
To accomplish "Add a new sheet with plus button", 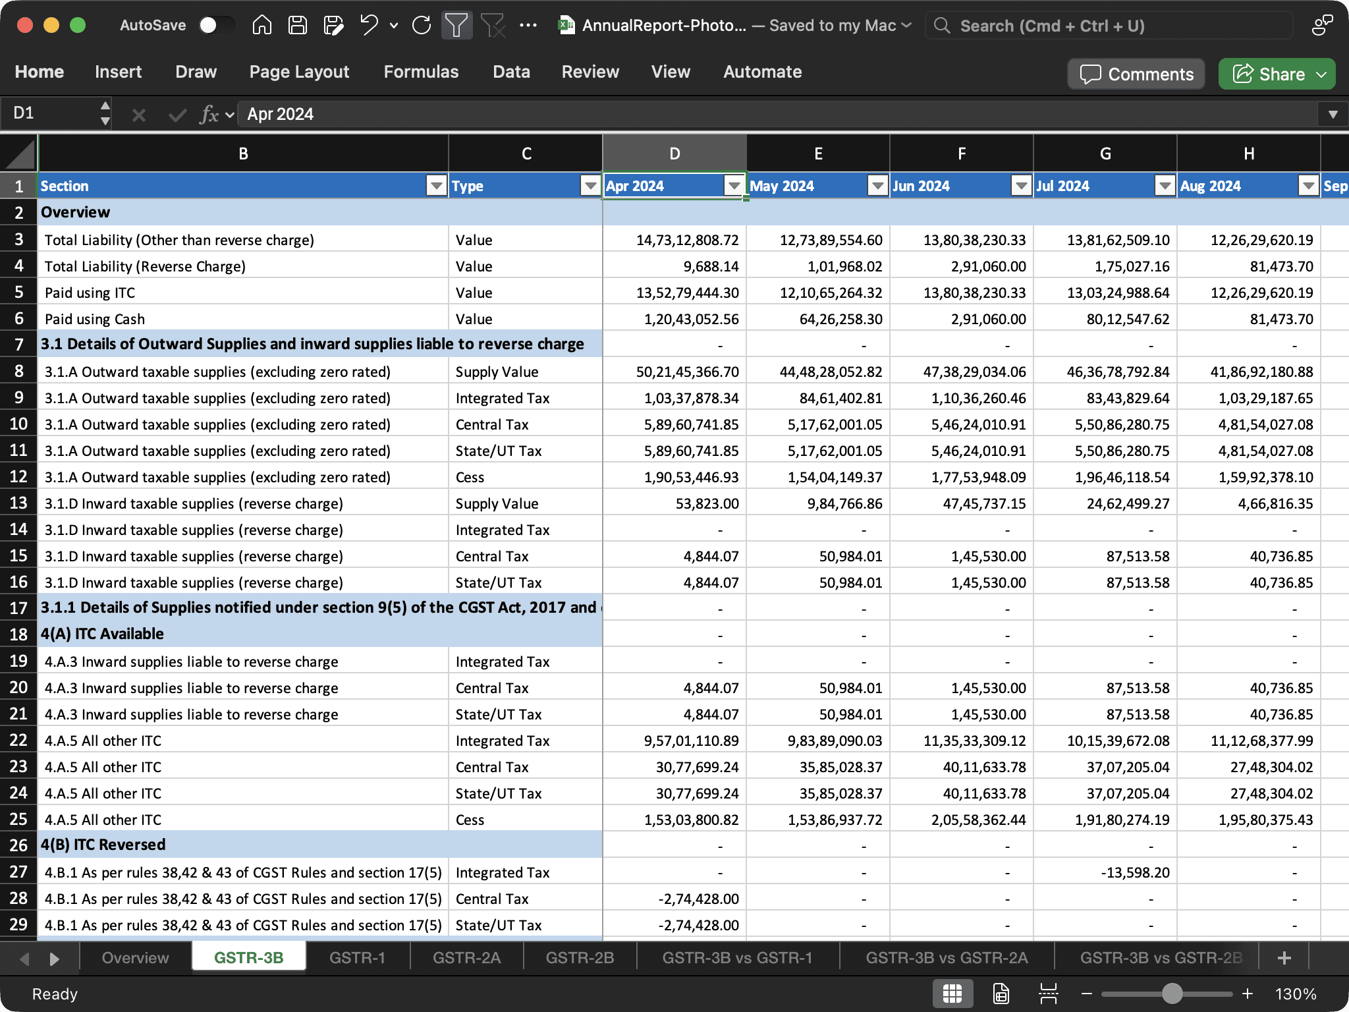I will click(1284, 957).
